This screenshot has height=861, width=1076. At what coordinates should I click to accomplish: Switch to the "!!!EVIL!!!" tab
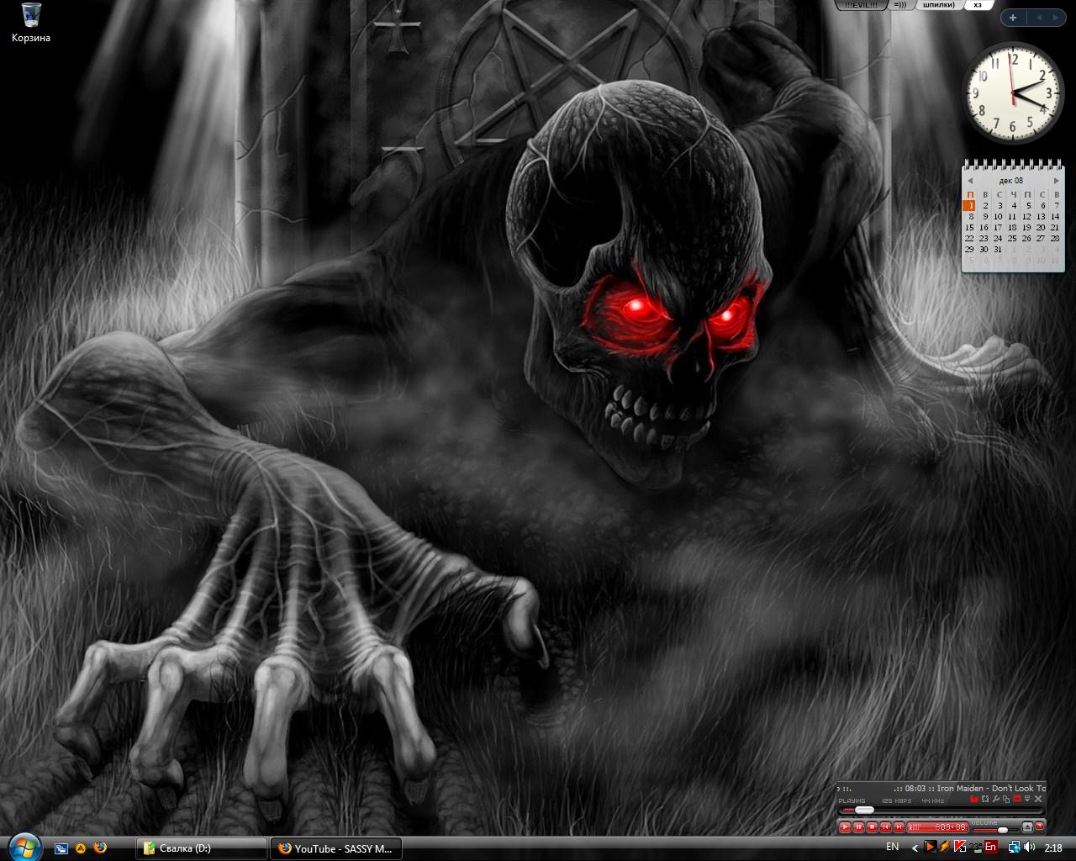862,5
